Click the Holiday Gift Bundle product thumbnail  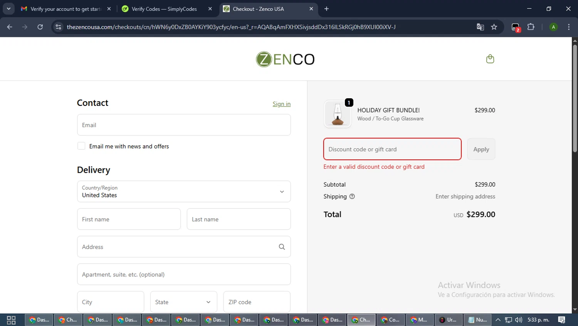pyautogui.click(x=338, y=114)
